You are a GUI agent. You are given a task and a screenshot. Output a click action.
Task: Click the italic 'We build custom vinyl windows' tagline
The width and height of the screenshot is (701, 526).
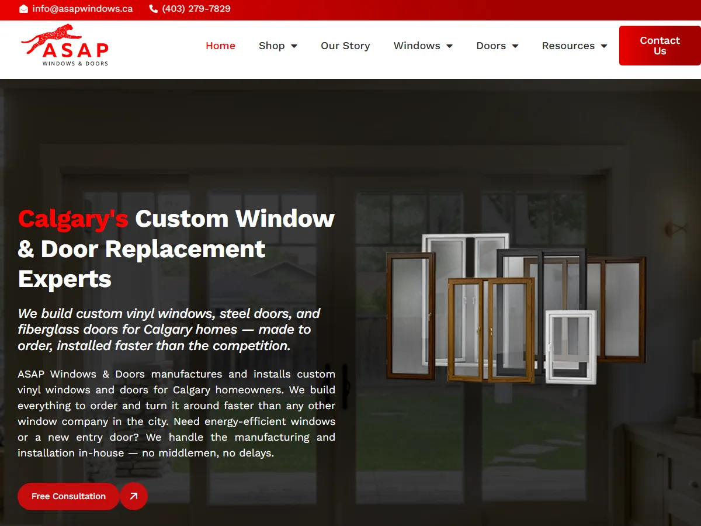pos(169,330)
